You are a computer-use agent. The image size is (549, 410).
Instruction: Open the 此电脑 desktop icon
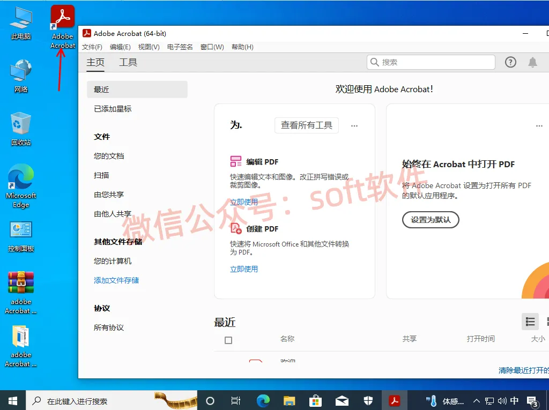click(21, 18)
